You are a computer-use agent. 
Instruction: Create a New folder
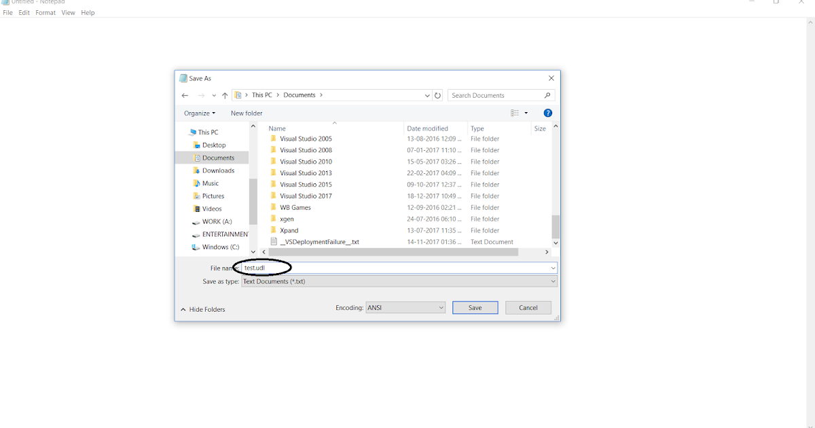pyautogui.click(x=246, y=113)
